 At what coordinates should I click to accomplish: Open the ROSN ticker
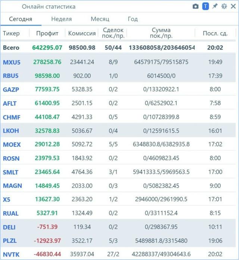(11, 158)
